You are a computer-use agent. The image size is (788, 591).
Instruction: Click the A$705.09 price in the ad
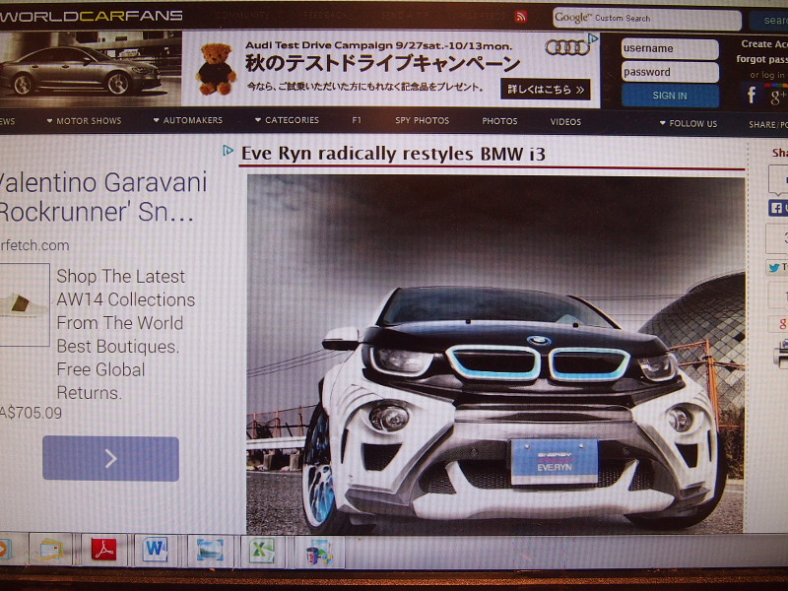pos(31,413)
